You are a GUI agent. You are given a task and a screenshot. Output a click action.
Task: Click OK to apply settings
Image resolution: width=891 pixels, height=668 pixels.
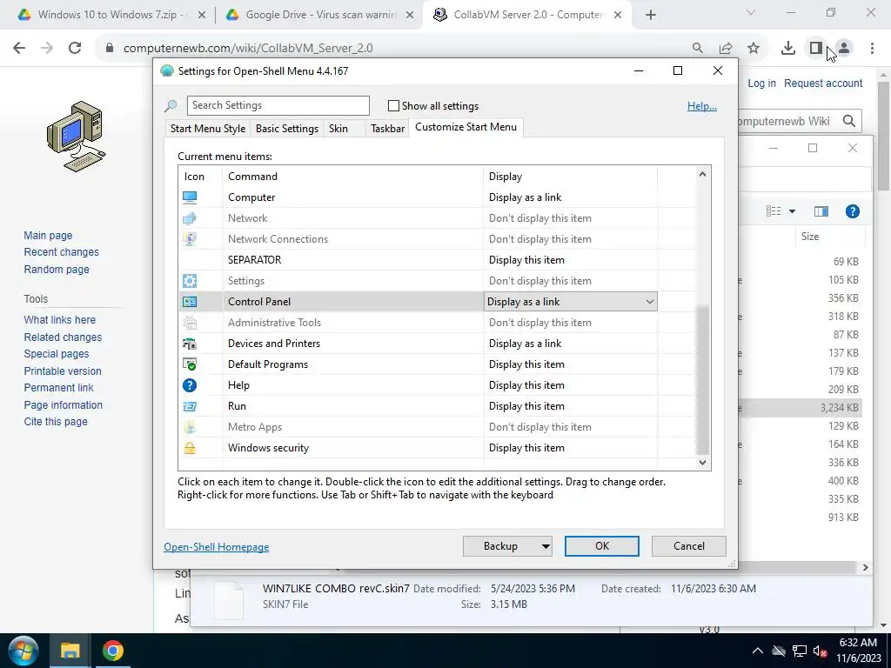coord(602,546)
